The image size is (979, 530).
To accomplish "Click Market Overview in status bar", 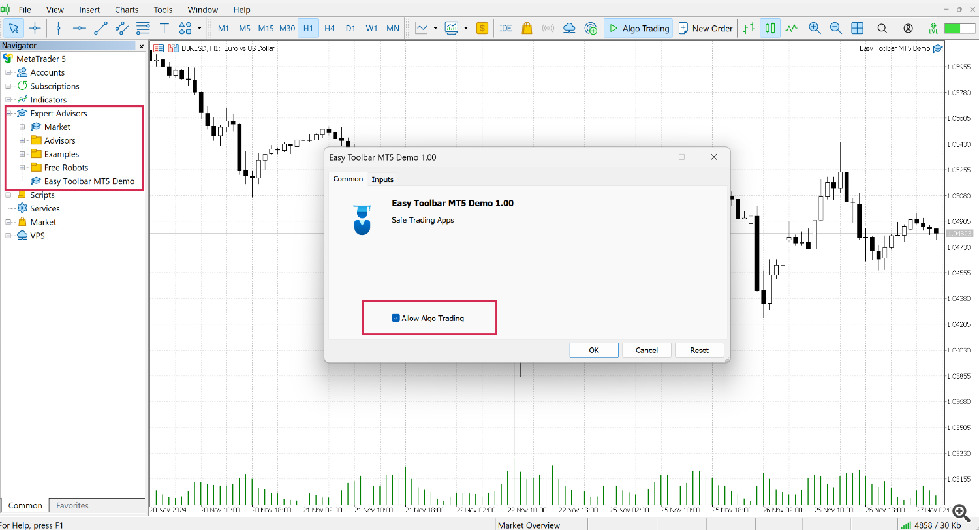I will (x=529, y=525).
